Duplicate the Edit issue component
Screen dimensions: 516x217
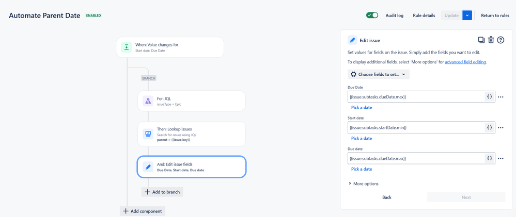click(x=481, y=40)
